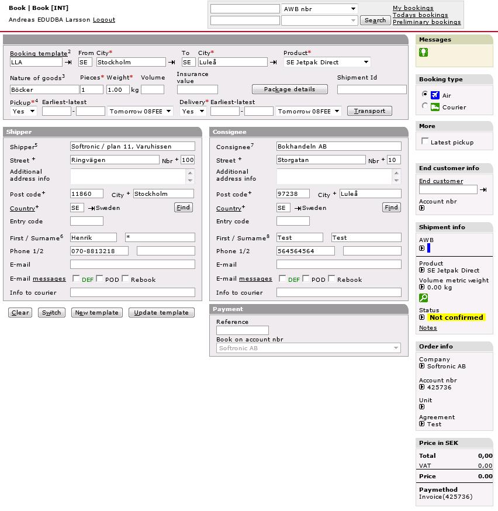
Task: Click Shipper additional address scroll up arrow
Action: point(190,172)
